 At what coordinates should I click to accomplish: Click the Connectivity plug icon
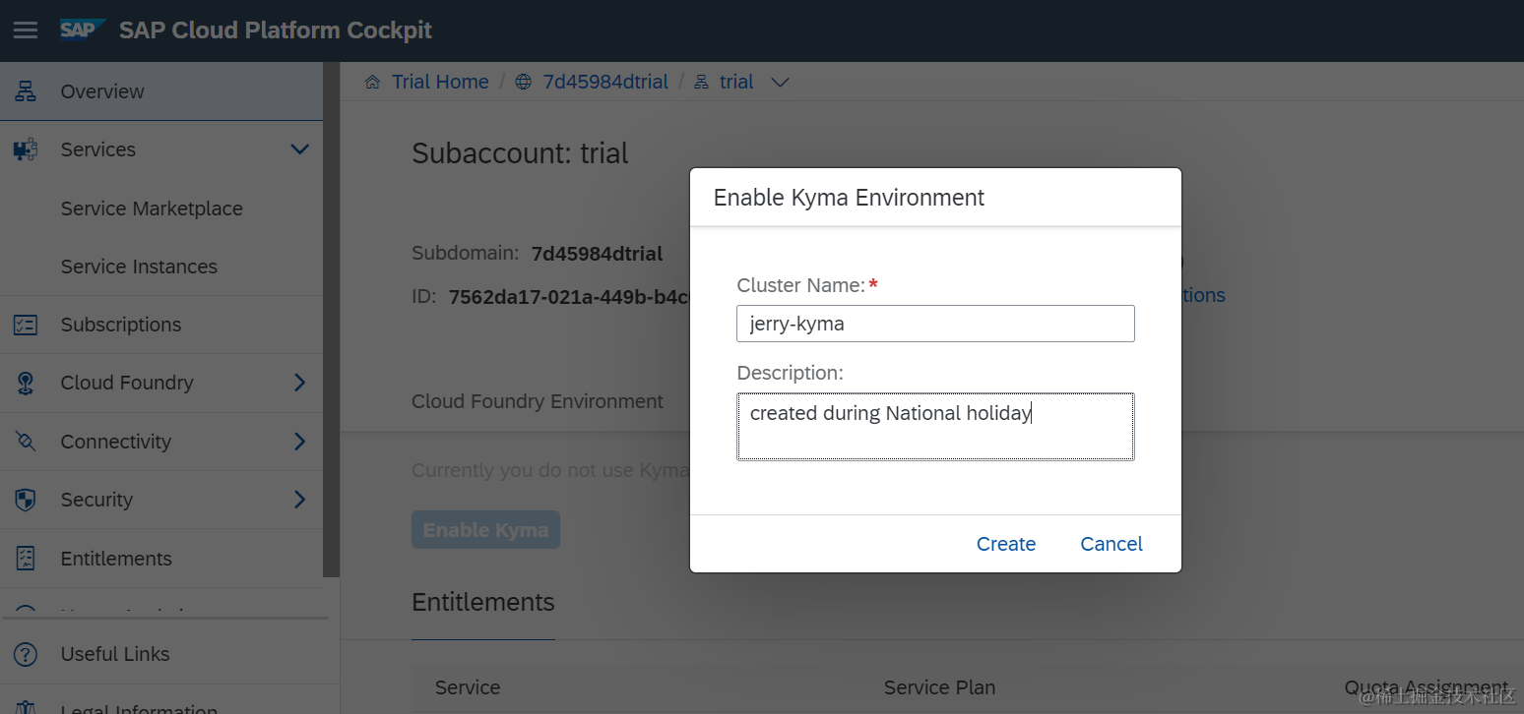[x=26, y=442]
